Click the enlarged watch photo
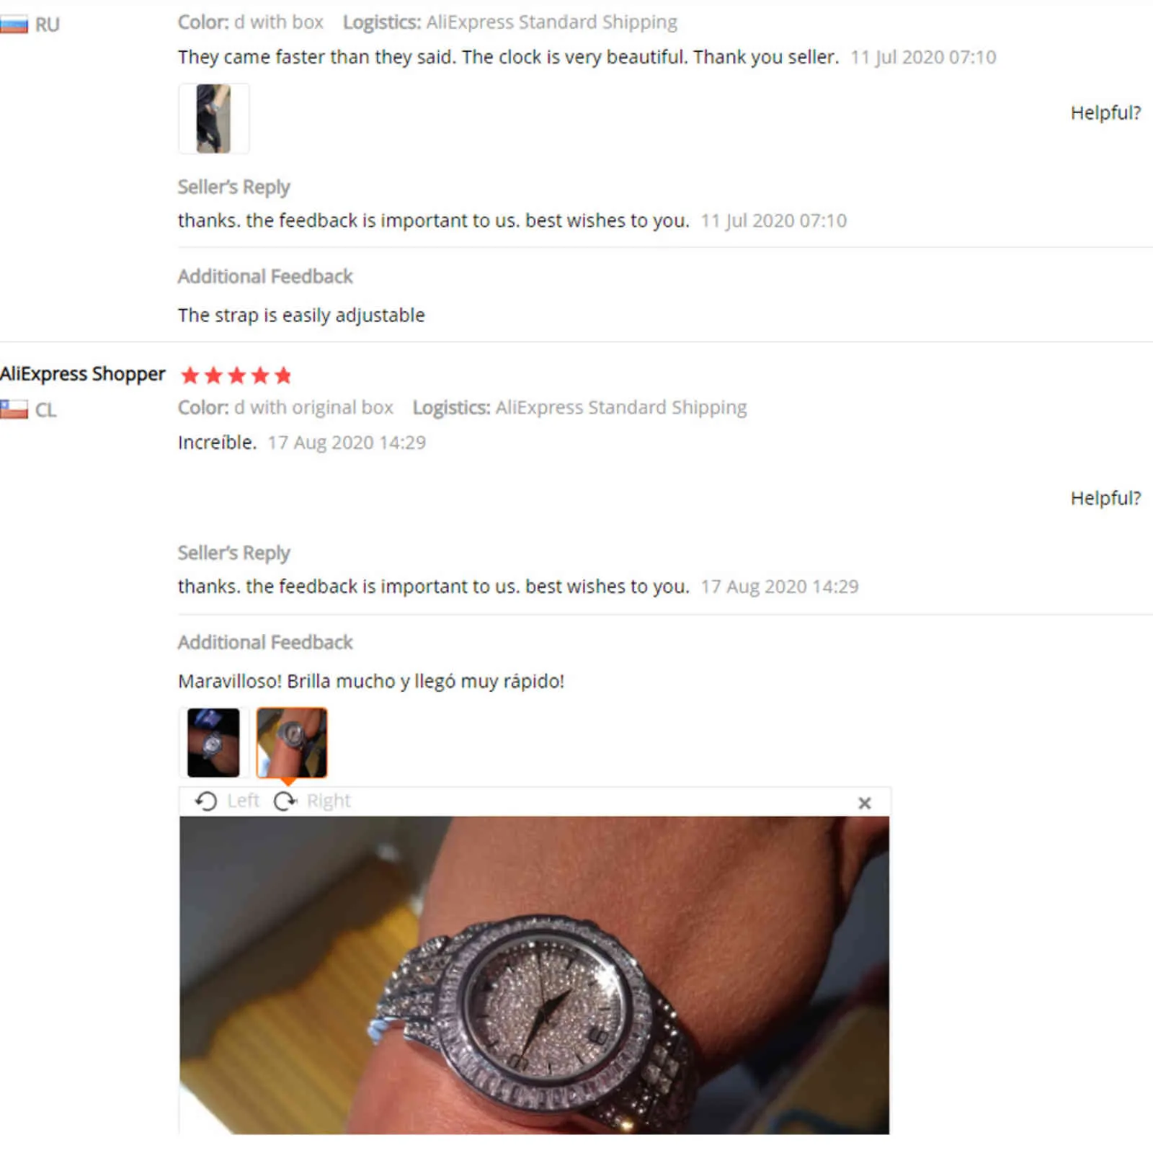The image size is (1153, 1153). pyautogui.click(x=534, y=975)
